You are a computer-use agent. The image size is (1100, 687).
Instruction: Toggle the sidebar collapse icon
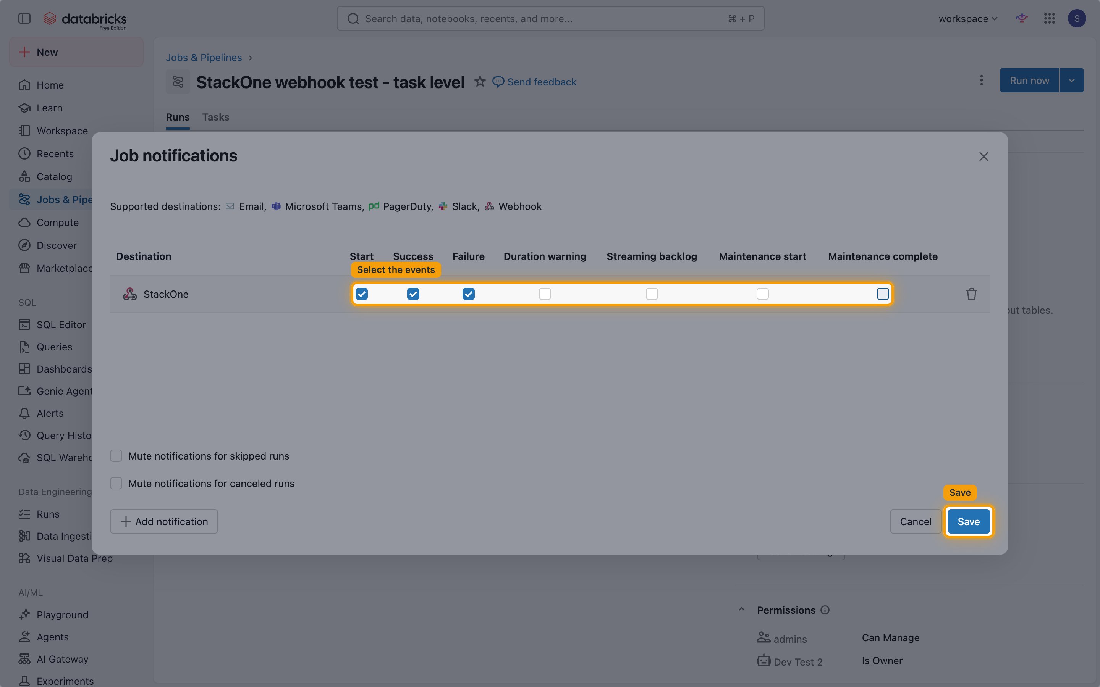coord(24,19)
